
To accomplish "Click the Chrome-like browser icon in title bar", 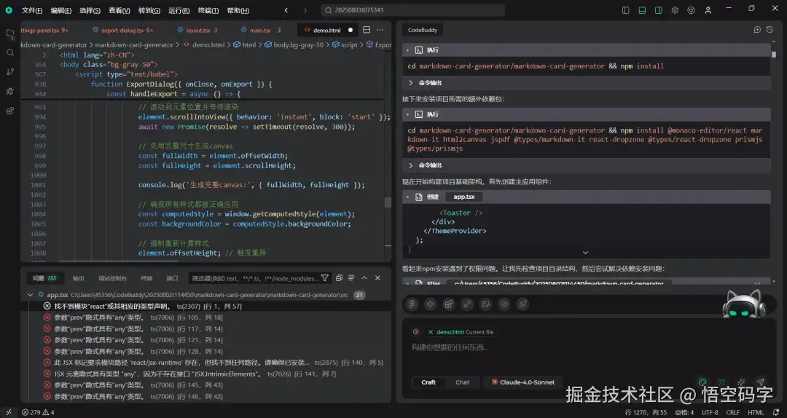I will [x=691, y=10].
